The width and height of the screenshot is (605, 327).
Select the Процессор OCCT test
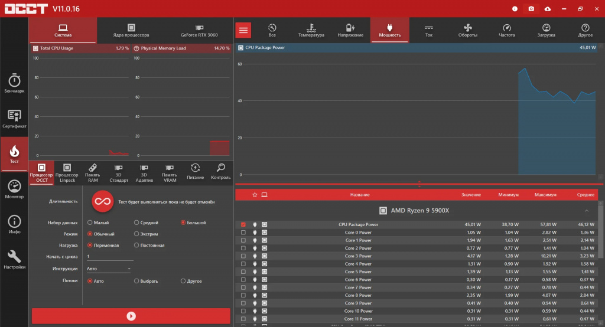[x=41, y=172]
